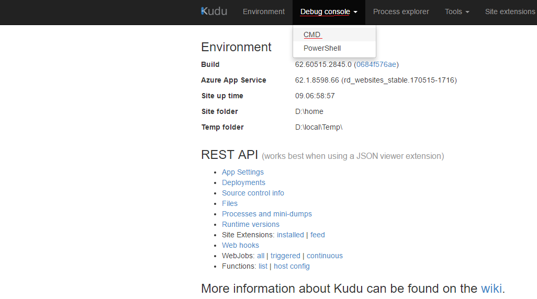Click the site up time value 09.06:58:57

(315, 96)
